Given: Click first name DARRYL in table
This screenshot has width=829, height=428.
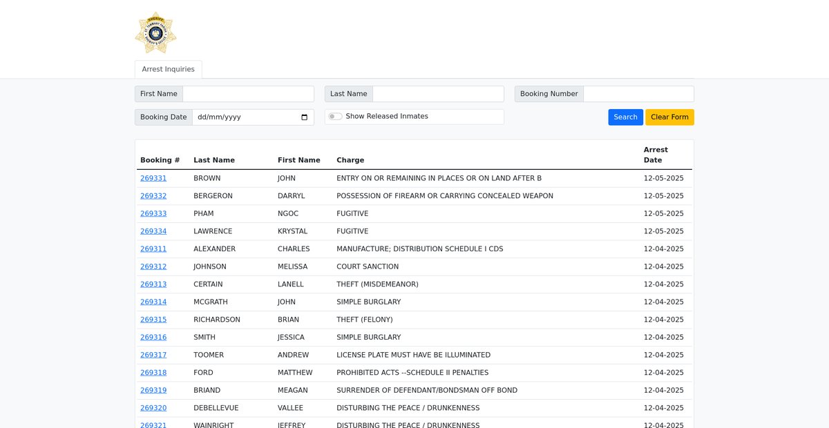Looking at the screenshot, I should tap(292, 196).
